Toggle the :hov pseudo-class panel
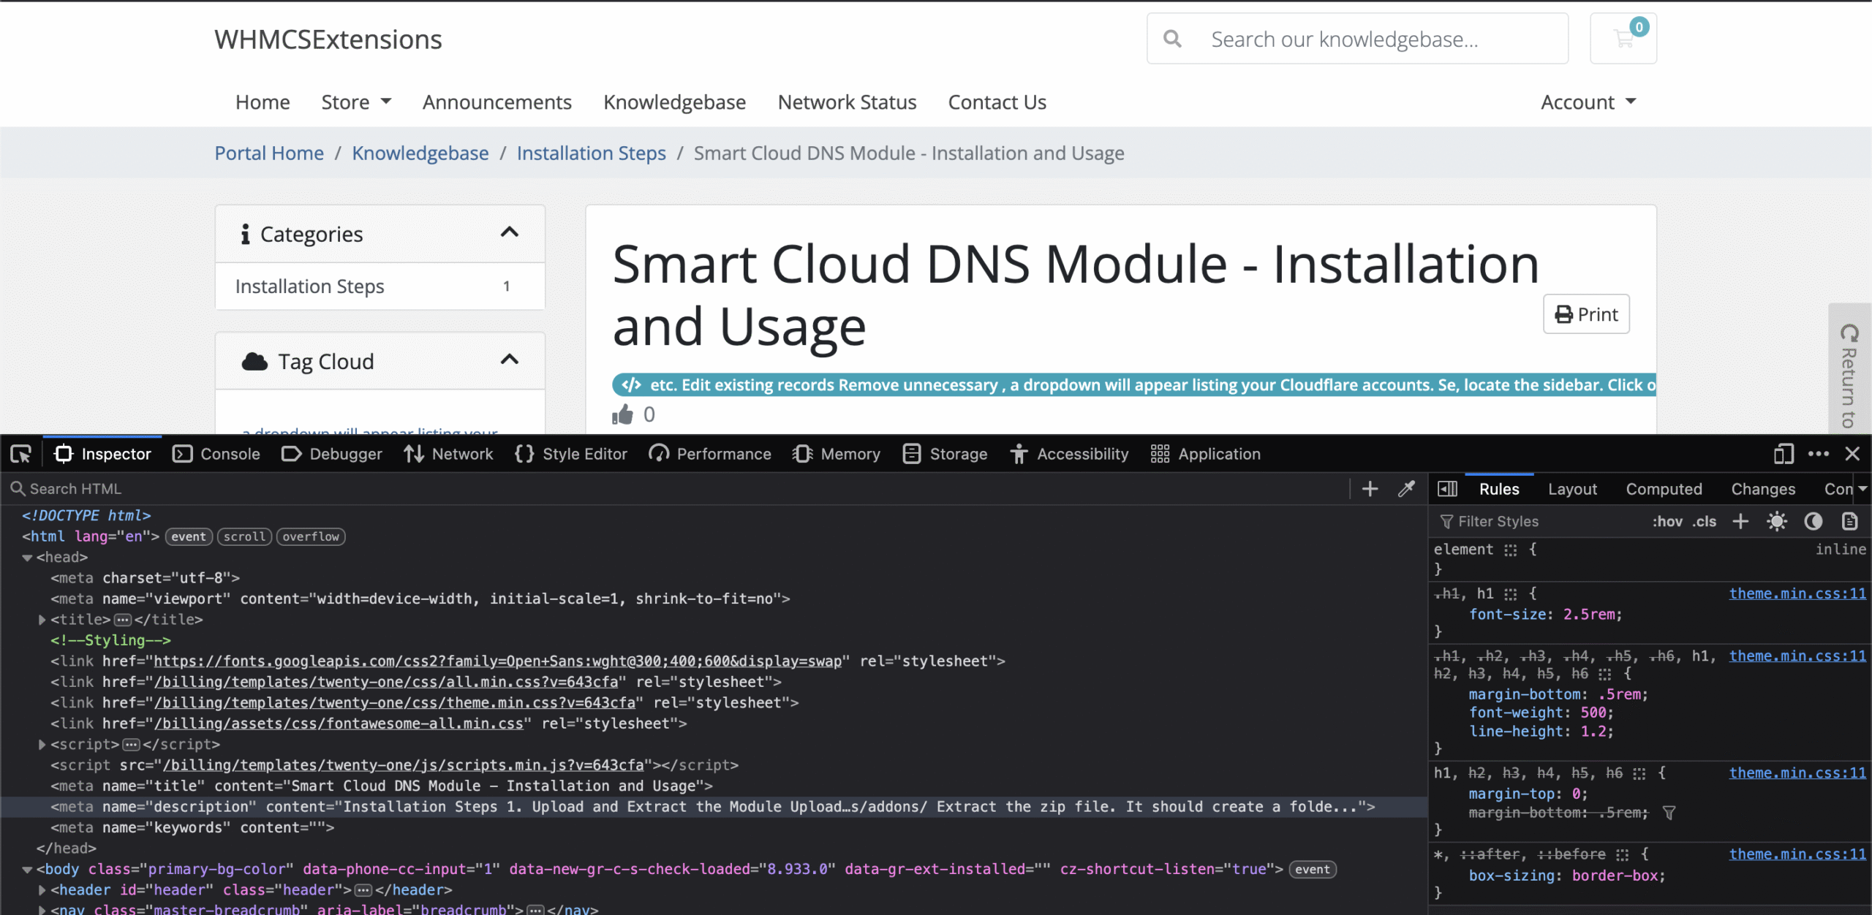1872x915 pixels. 1667,521
